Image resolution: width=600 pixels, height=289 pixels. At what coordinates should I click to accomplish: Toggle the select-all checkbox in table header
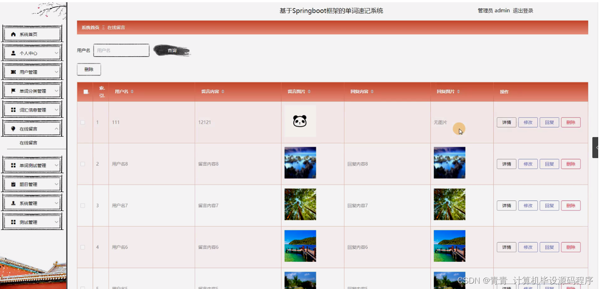click(86, 92)
